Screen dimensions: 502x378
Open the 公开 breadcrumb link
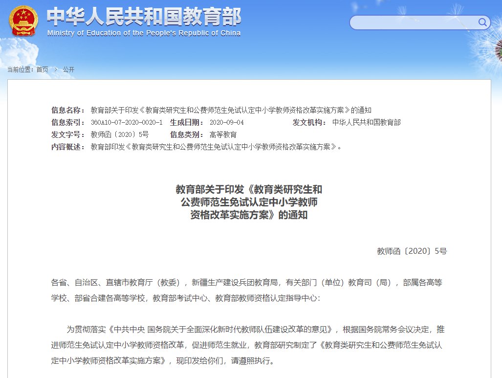pyautogui.click(x=68, y=69)
